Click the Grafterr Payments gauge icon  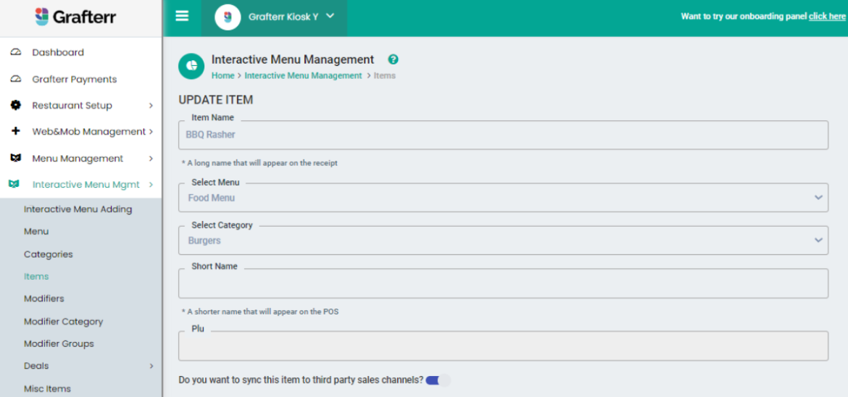pos(15,79)
